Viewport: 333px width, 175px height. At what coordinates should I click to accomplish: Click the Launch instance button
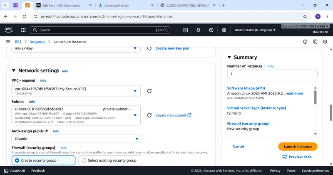tap(298, 147)
